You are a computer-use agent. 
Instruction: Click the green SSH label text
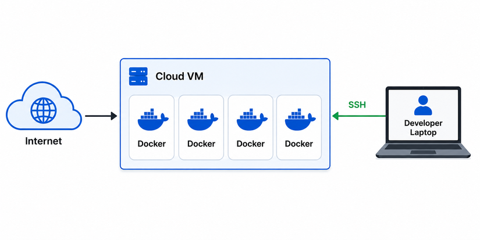click(357, 105)
